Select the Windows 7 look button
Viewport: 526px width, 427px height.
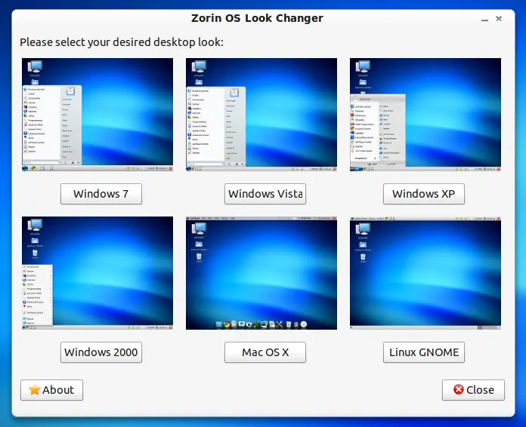101,194
